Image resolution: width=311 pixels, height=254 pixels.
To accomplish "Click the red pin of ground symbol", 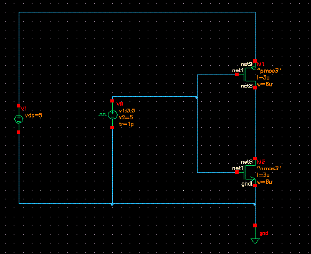I will tap(255, 225).
